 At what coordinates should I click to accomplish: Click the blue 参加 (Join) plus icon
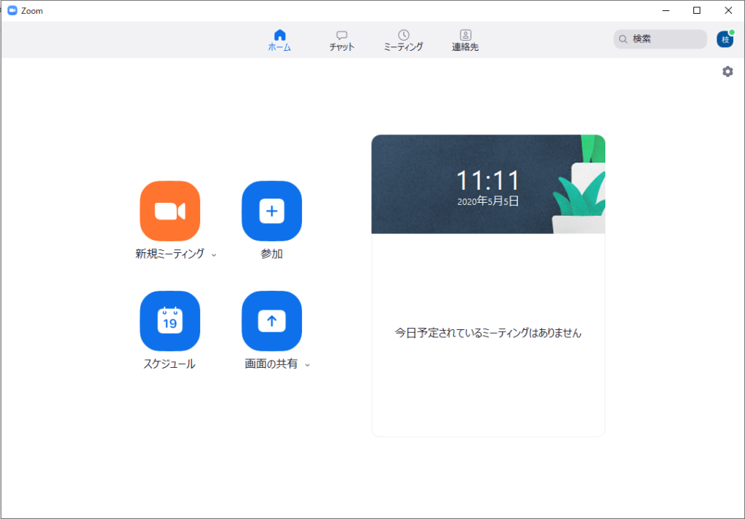[272, 211]
